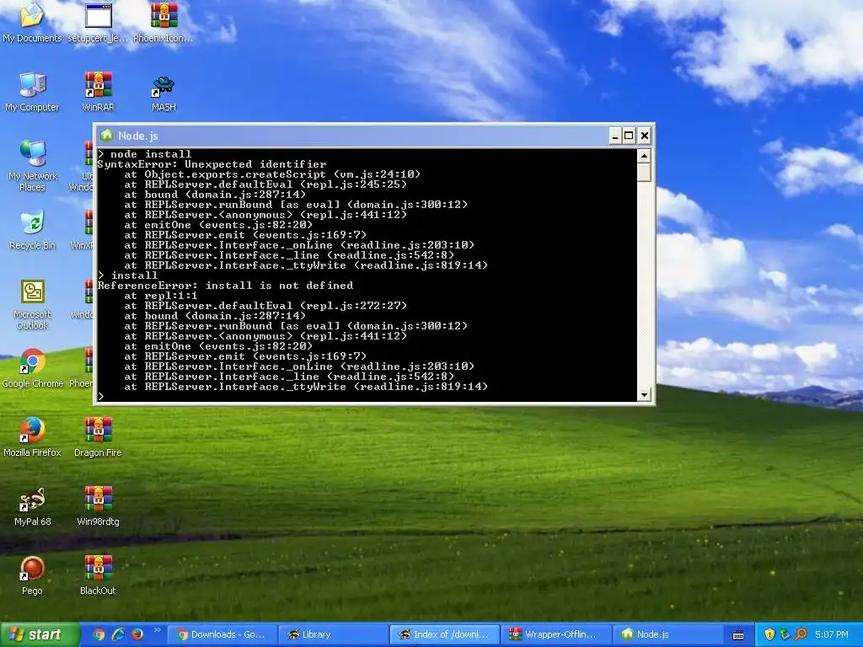This screenshot has width=863, height=647.
Task: Click the orange magnifier tray icon
Action: coord(801,634)
